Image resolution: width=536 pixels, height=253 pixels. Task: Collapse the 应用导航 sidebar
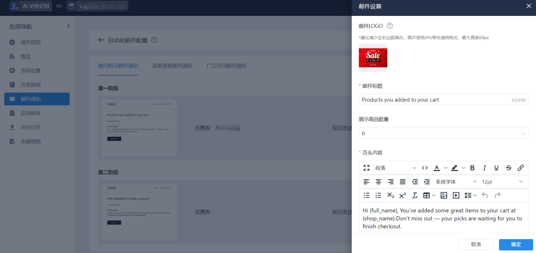click(68, 26)
